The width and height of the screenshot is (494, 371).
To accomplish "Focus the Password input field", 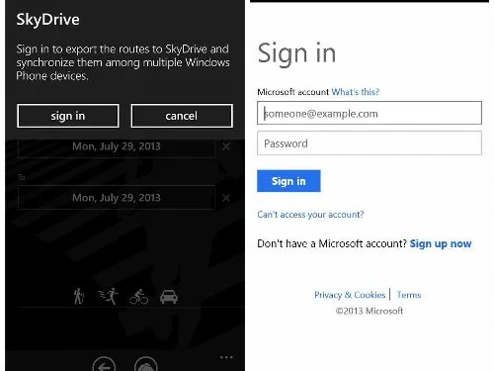I will tap(370, 143).
